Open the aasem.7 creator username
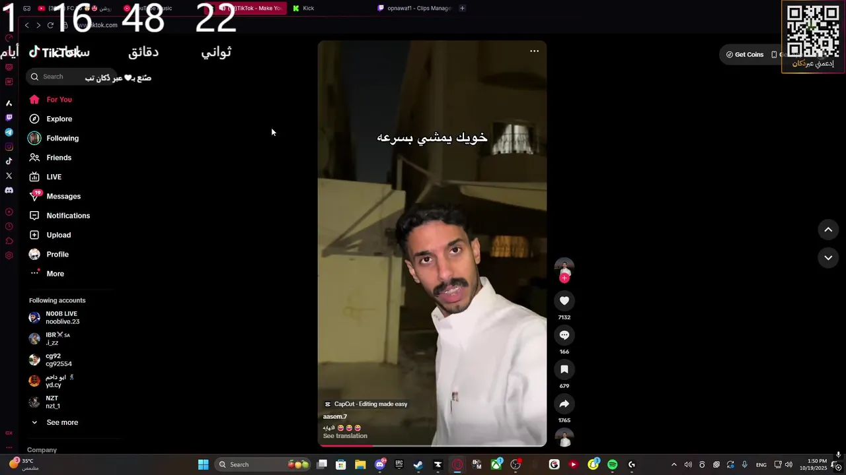846x475 pixels. [334, 417]
